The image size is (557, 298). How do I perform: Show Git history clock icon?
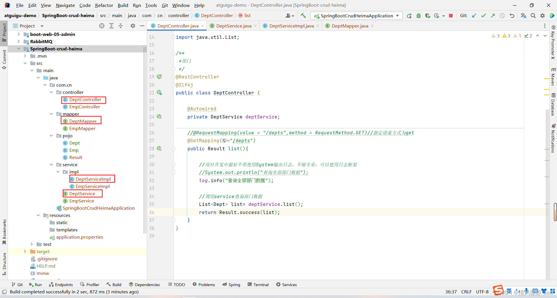502,16
